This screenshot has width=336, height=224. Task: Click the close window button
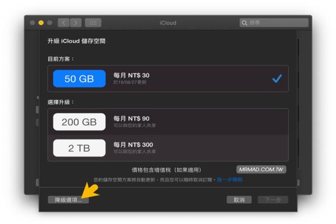click(x=32, y=23)
